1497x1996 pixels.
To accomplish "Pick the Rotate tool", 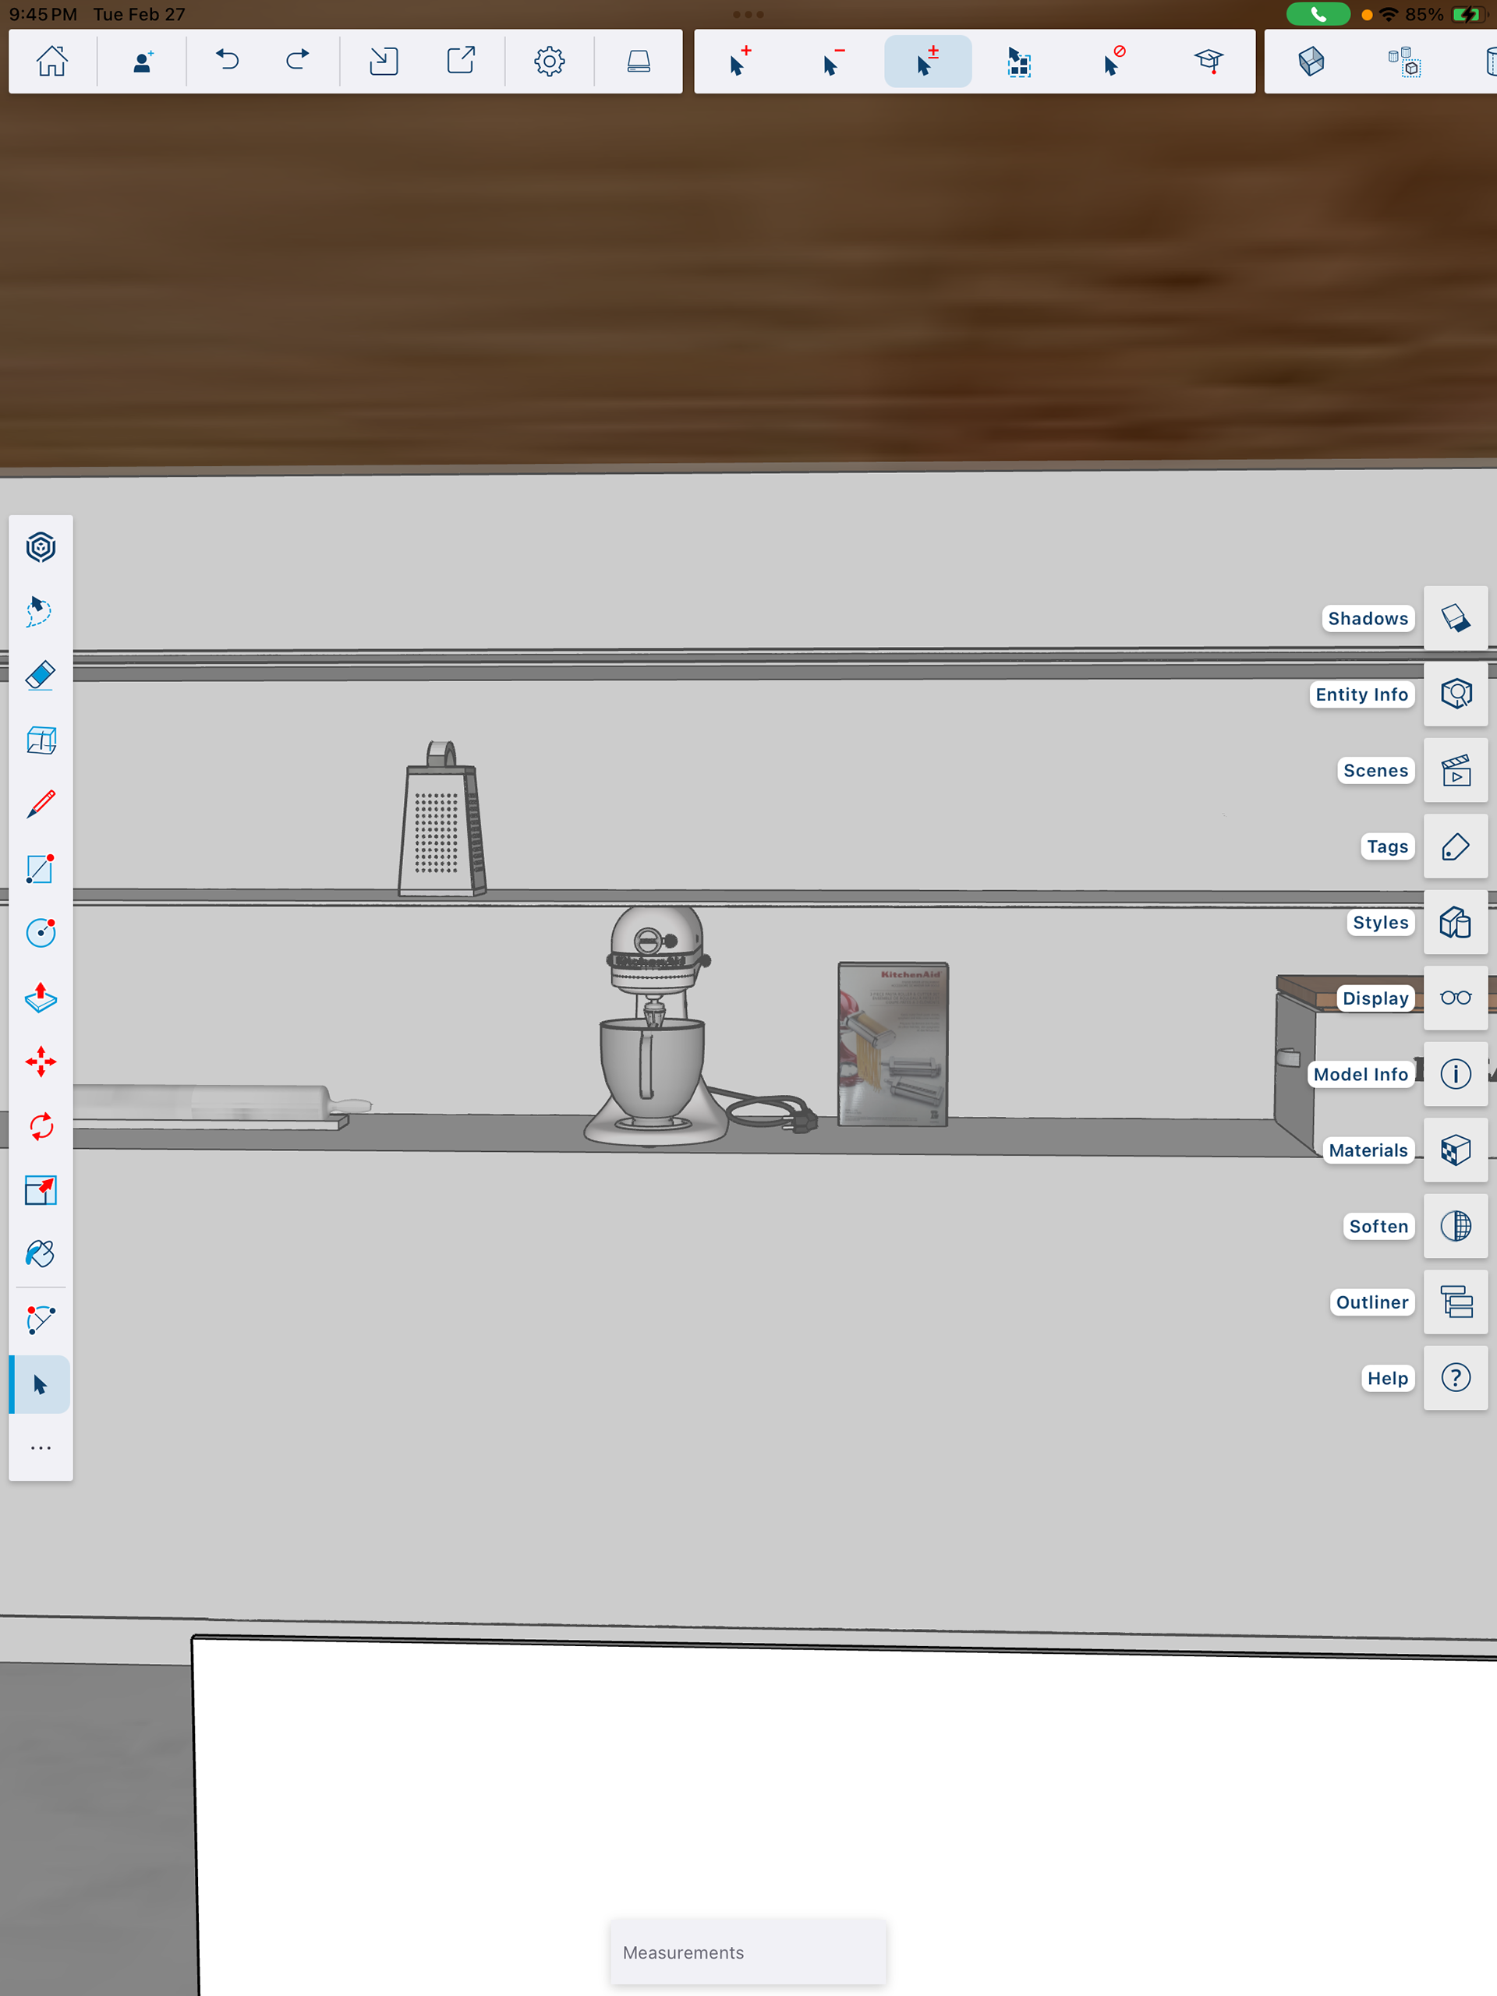I will coord(41,1126).
